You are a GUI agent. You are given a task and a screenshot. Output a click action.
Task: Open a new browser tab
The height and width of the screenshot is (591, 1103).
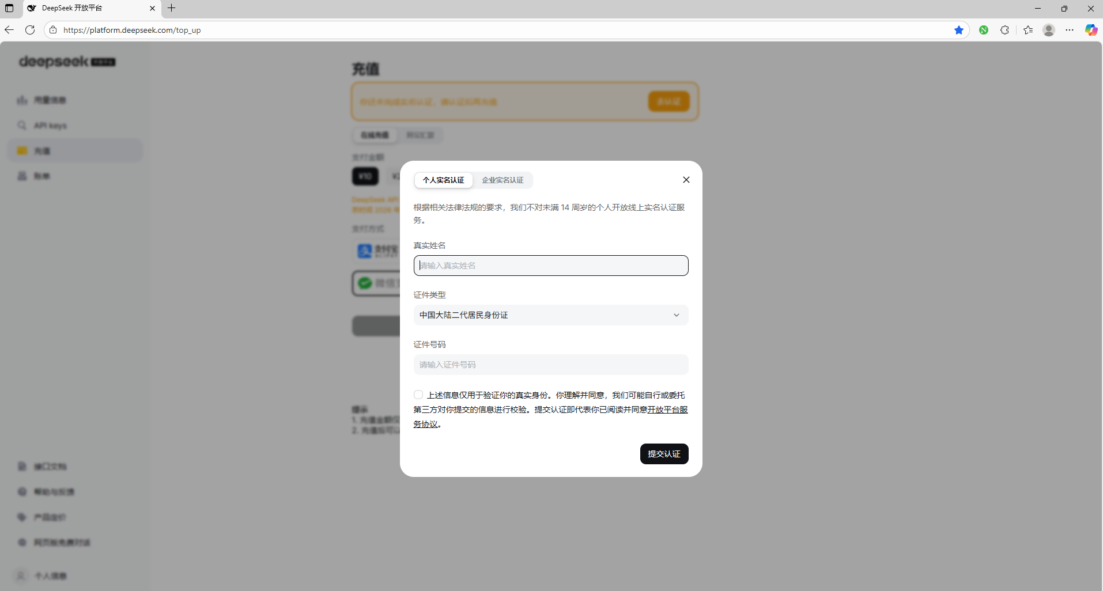tap(171, 8)
